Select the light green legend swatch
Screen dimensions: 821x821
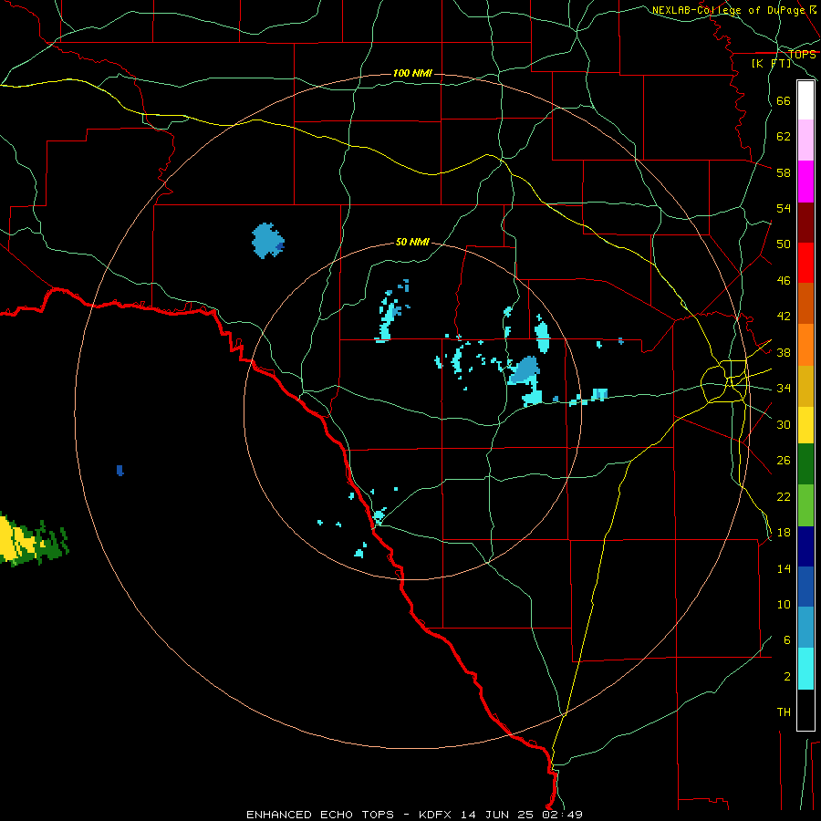(805, 505)
